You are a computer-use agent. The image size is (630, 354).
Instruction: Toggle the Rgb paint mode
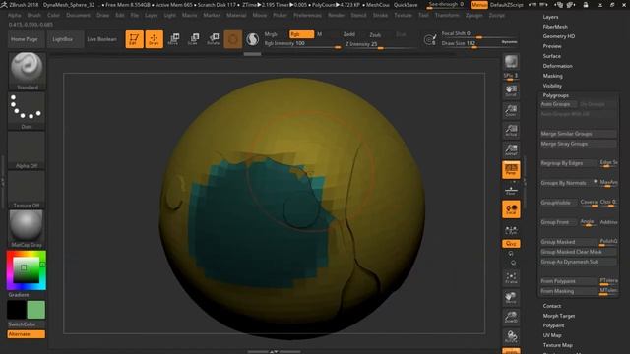tap(302, 34)
